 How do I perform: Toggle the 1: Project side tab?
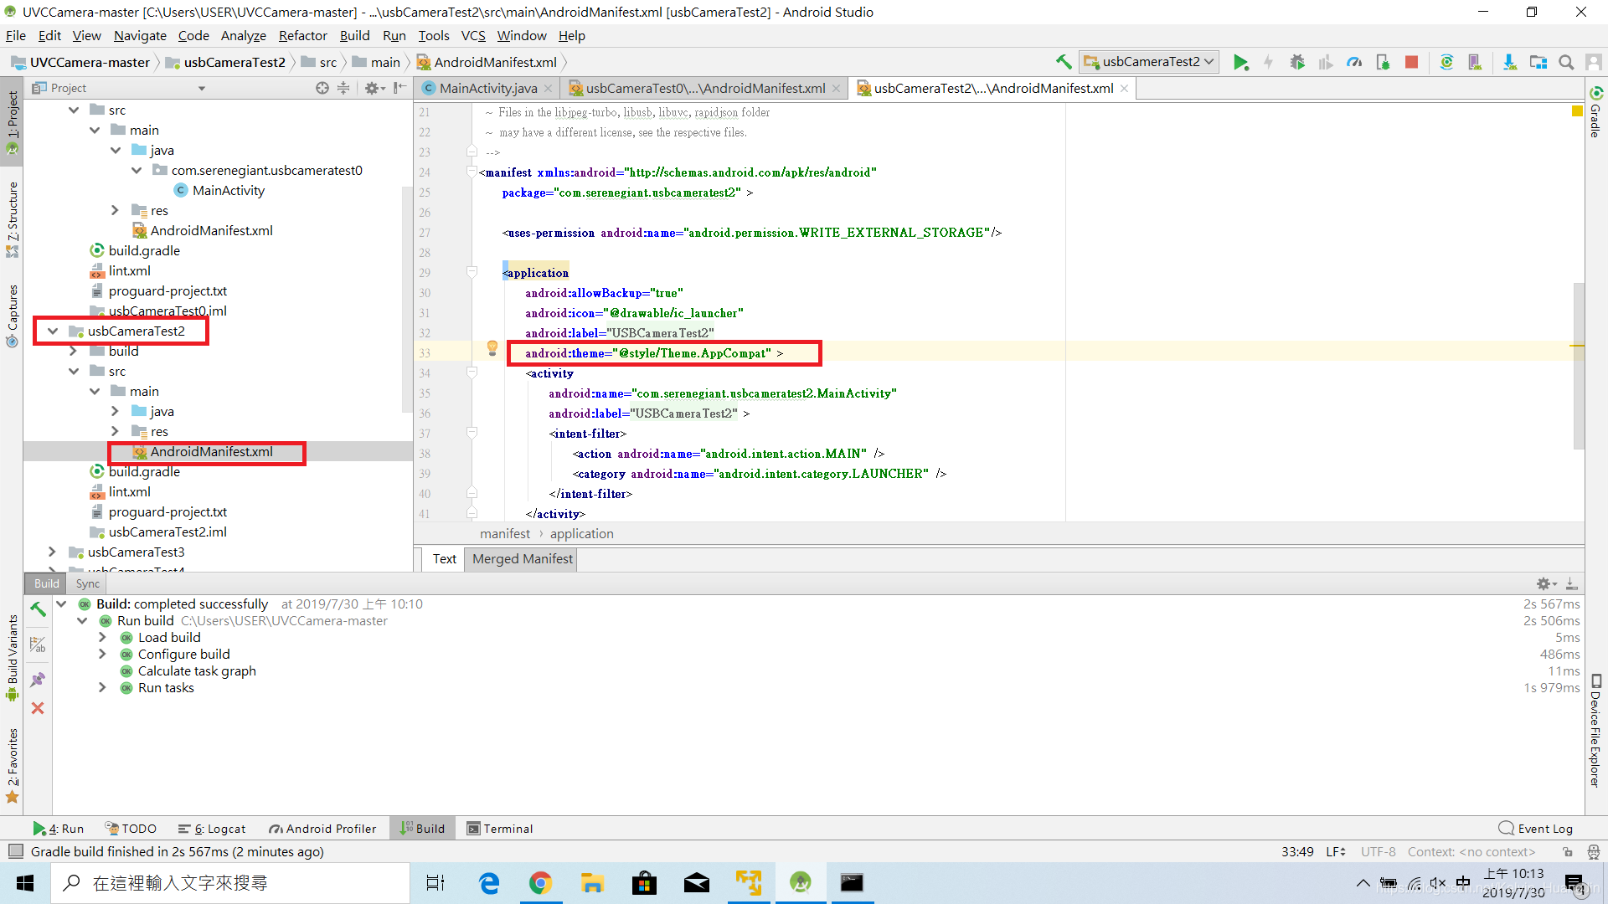coord(12,123)
